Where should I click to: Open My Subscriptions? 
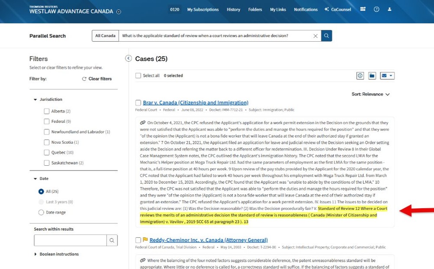point(203,10)
